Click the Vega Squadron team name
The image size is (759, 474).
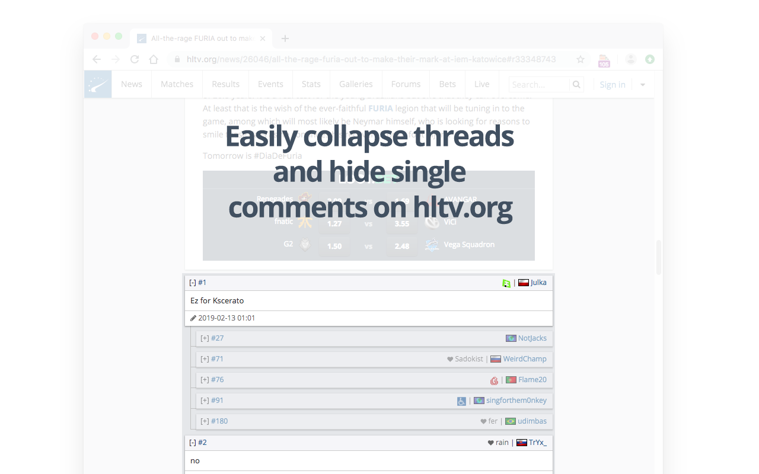[x=469, y=245]
